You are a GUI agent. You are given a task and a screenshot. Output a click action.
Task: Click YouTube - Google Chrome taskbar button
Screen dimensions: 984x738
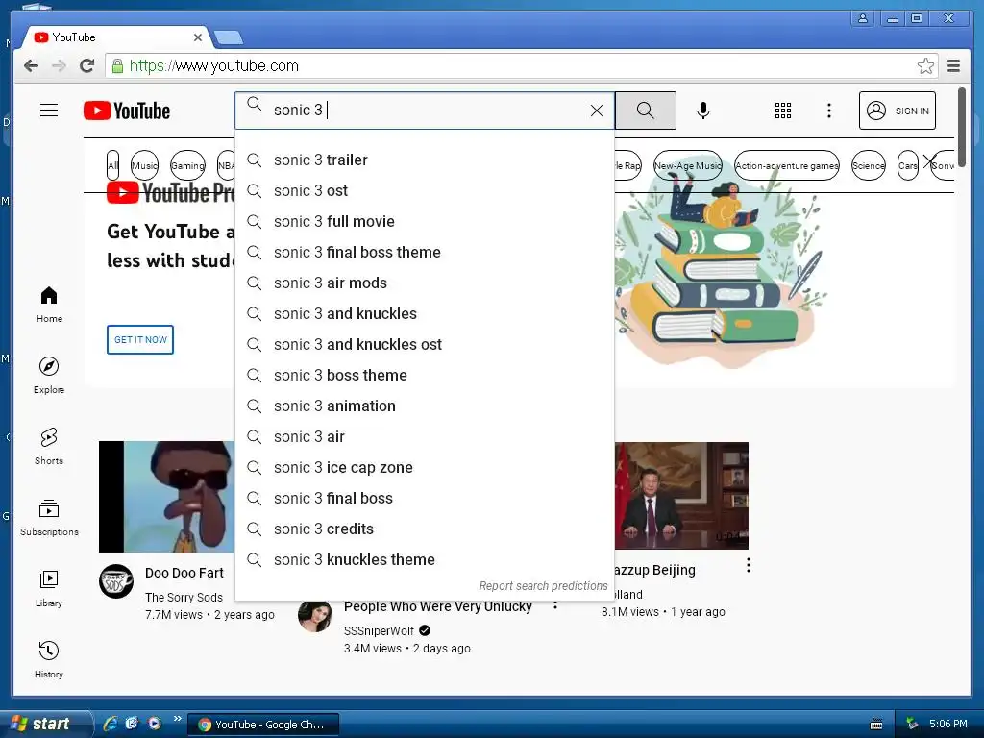(263, 725)
